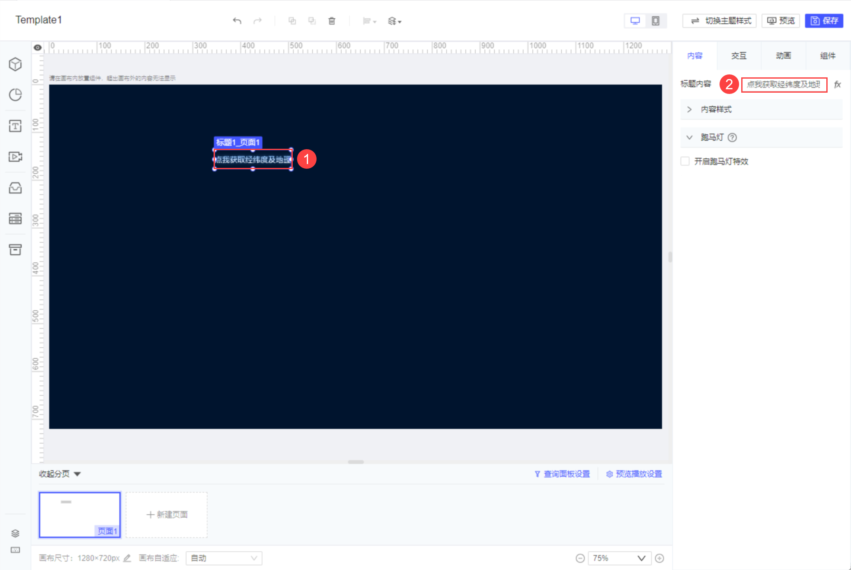This screenshot has width=851, height=570.
Task: Collapse the 跑马灯 section
Action: click(690, 137)
